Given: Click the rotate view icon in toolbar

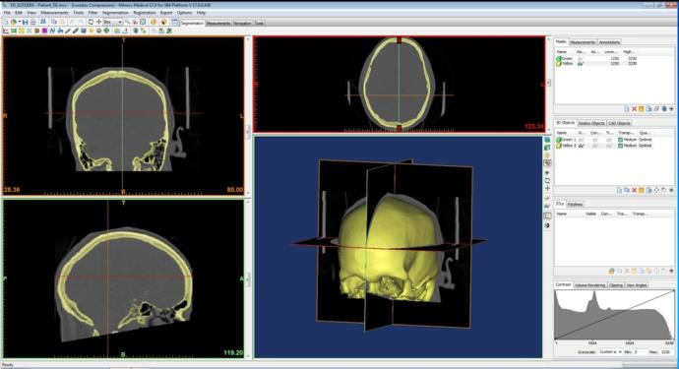Looking at the screenshot, I should coord(91,22).
